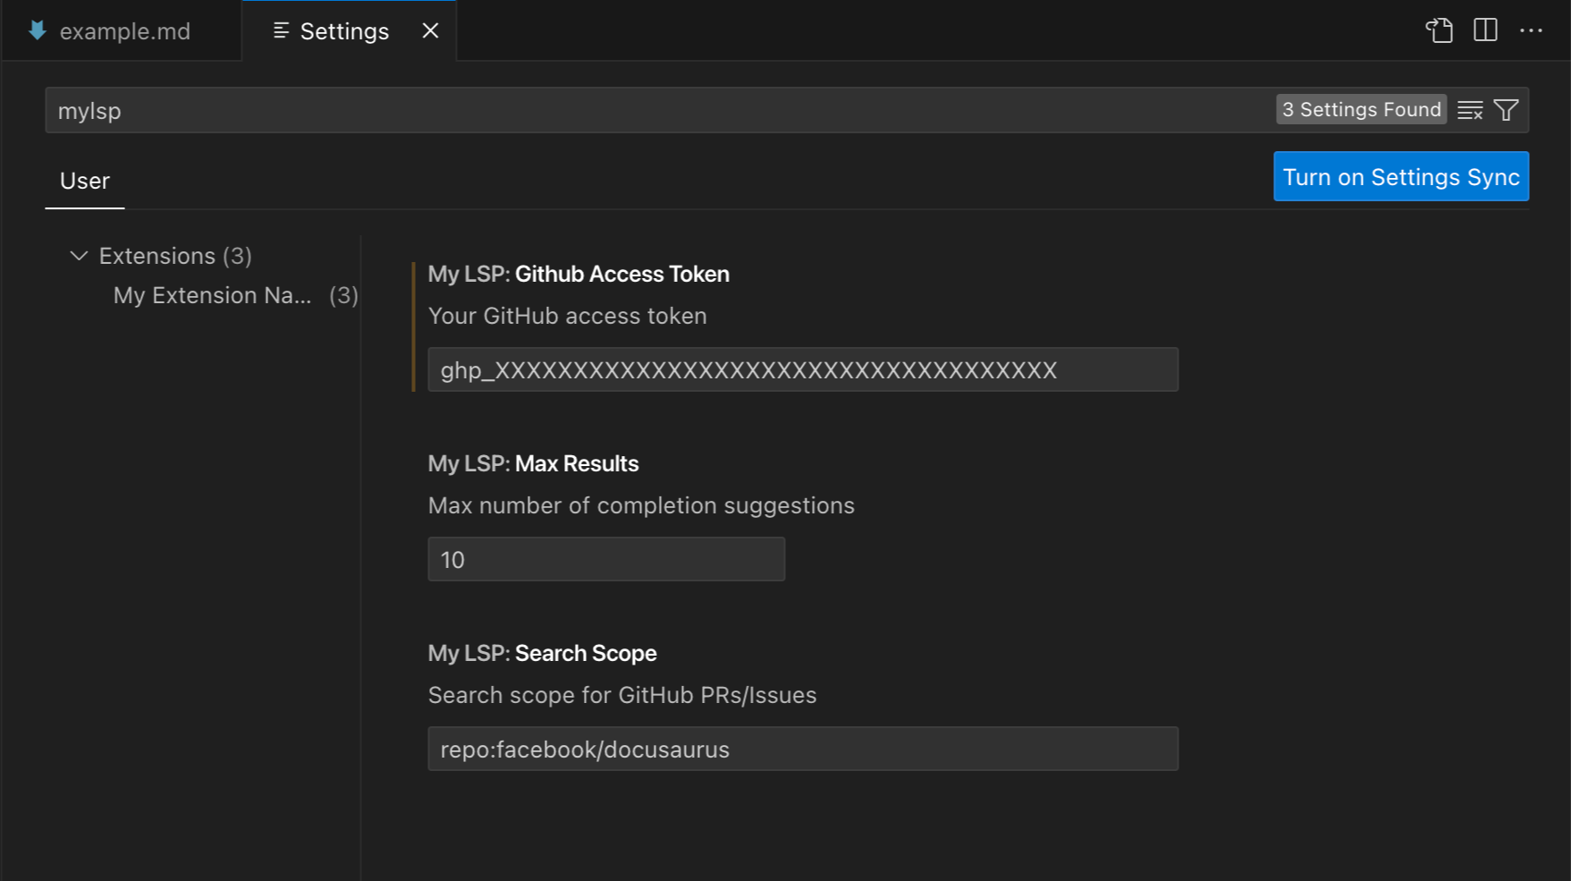The image size is (1571, 881).
Task: Clear the settings search input
Action: (x=1470, y=110)
